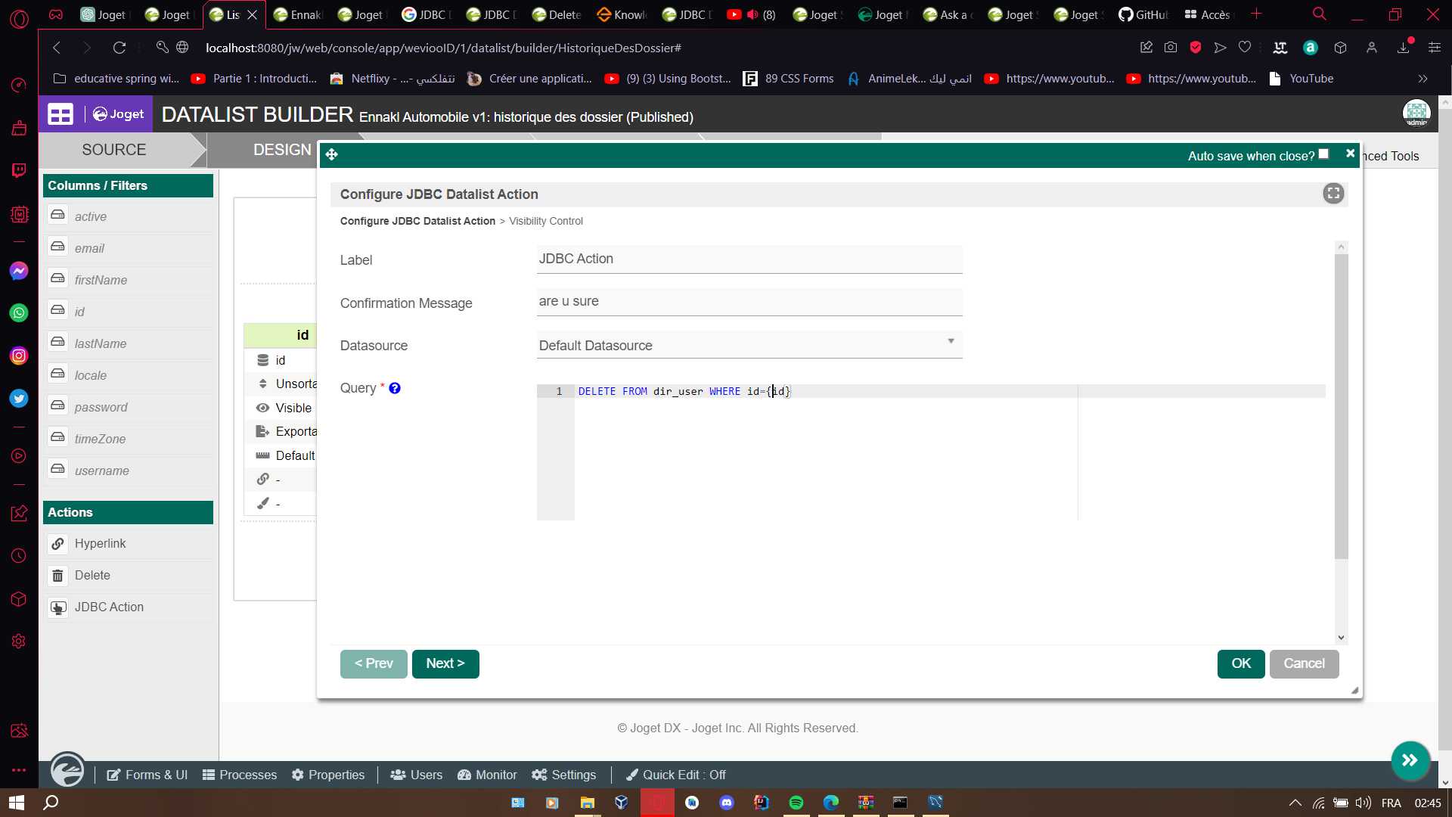
Task: Click the Delete action trash icon
Action: click(58, 576)
